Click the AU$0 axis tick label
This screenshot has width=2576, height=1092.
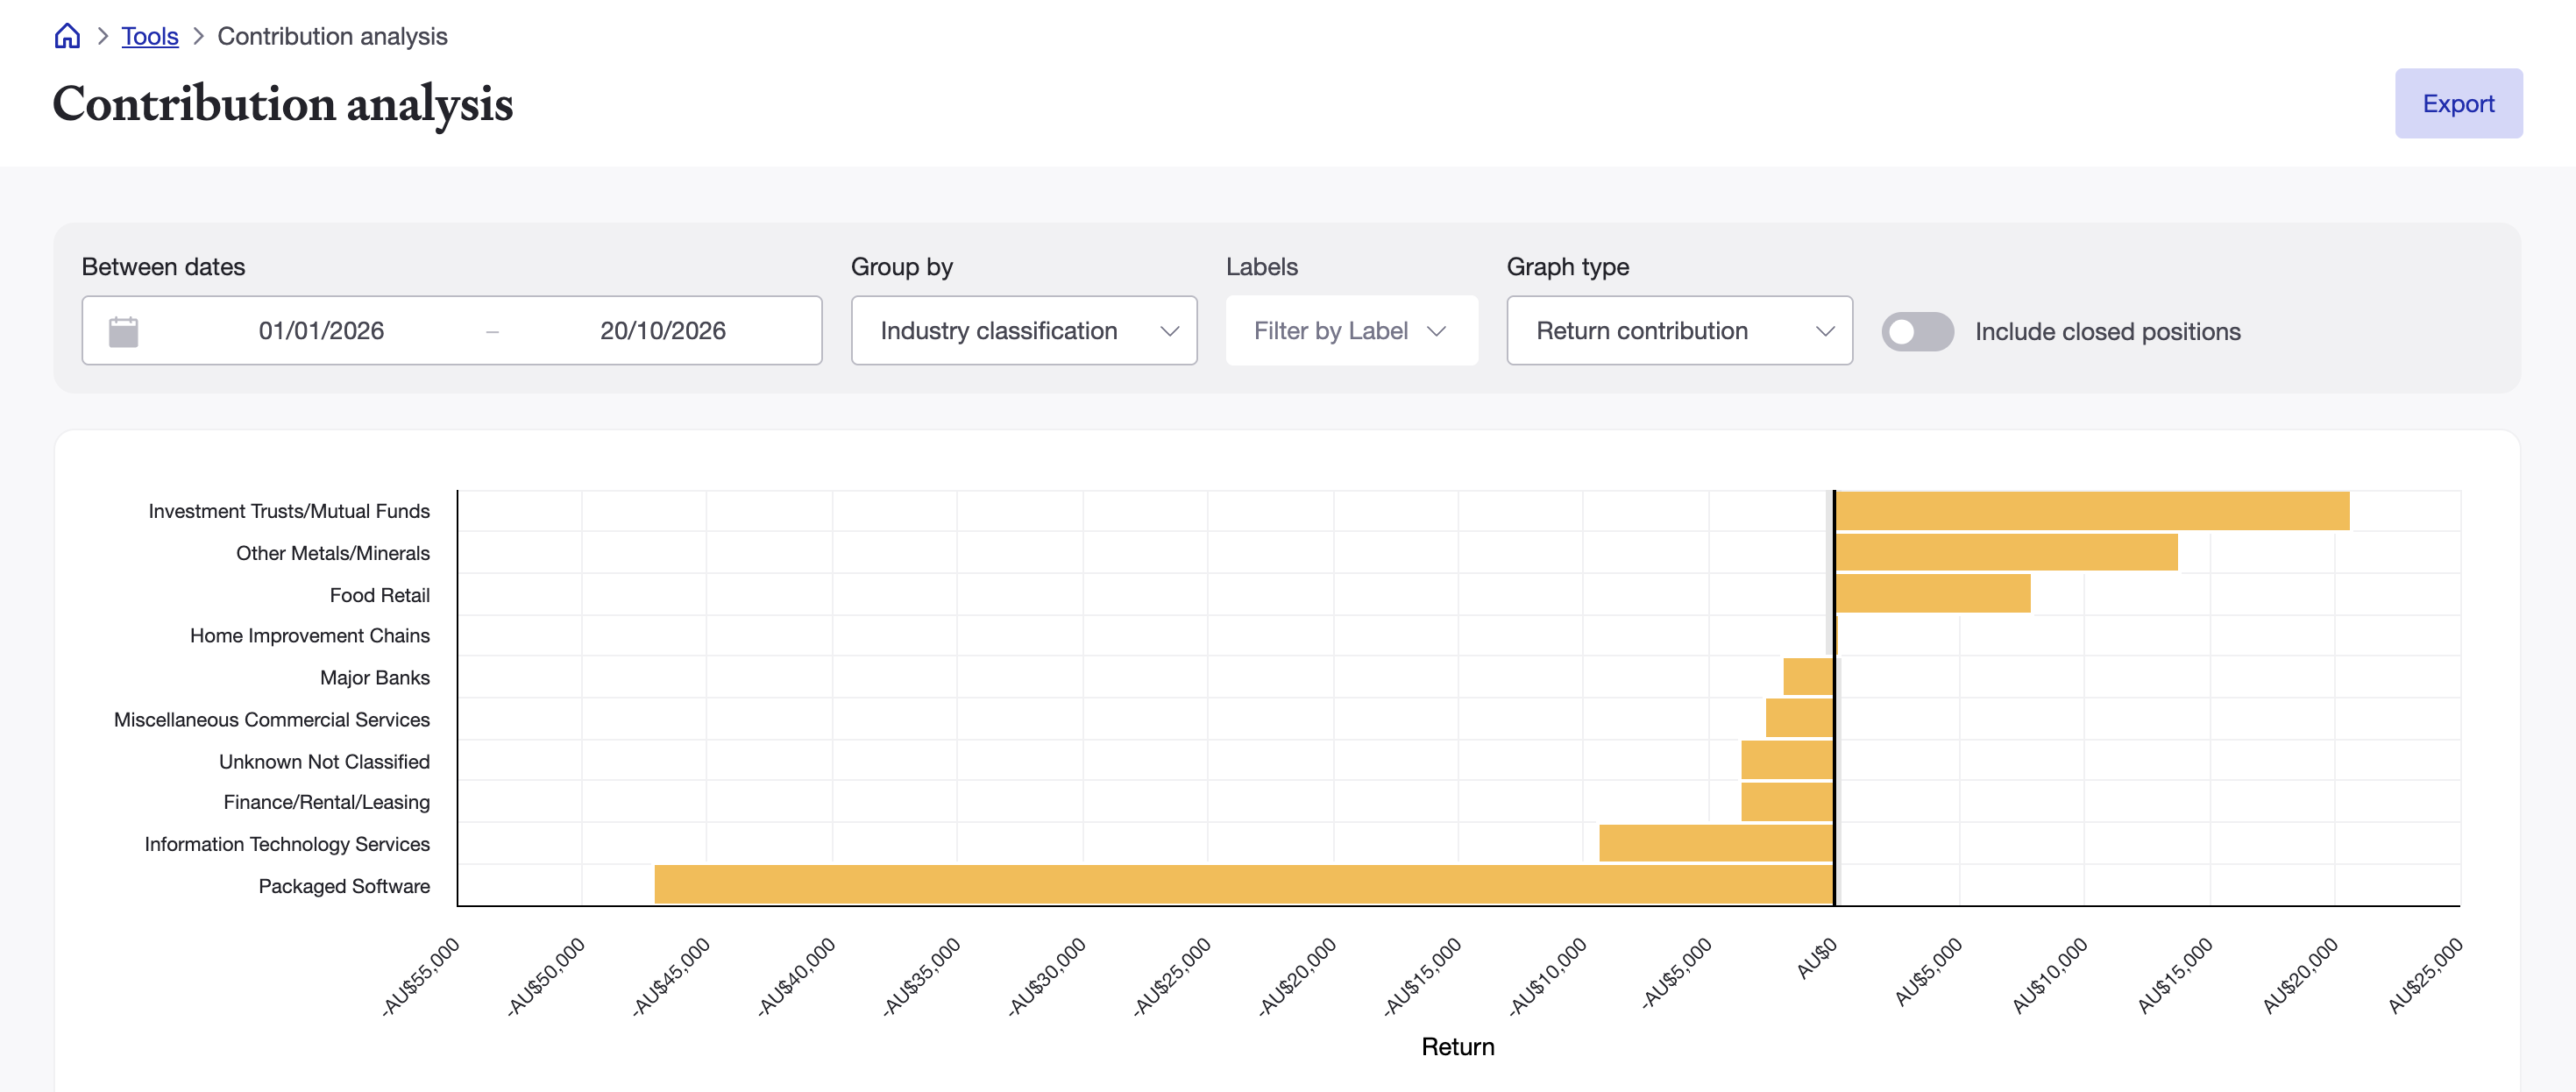tap(1815, 959)
